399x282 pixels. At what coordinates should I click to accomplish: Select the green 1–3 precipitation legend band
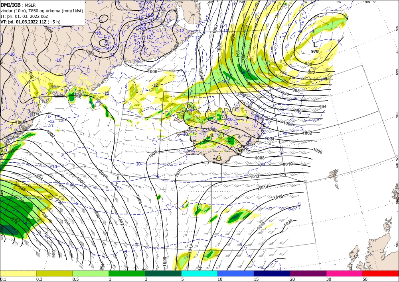[x=127, y=273]
